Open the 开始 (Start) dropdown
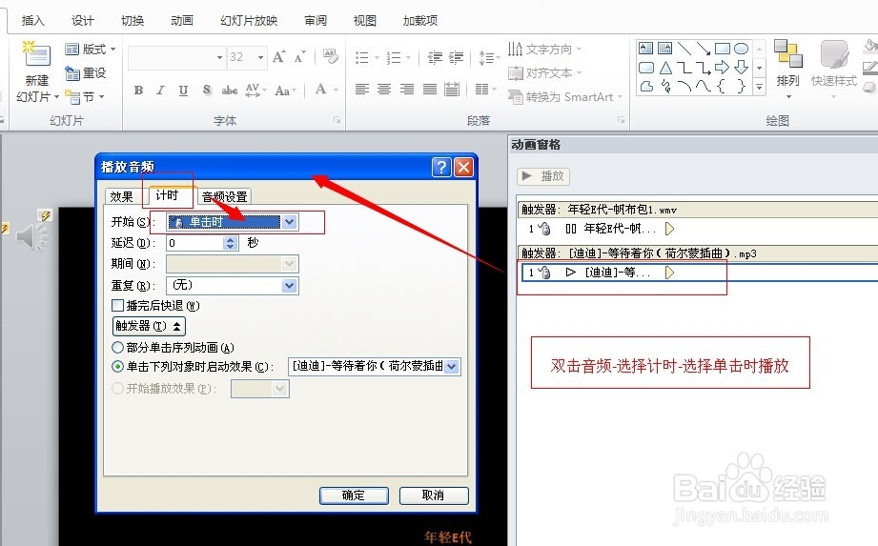This screenshot has height=546, width=878. pos(289,222)
